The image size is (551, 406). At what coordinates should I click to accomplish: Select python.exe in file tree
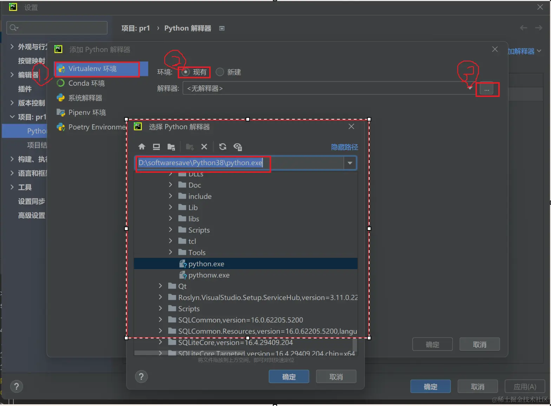pos(246,264)
